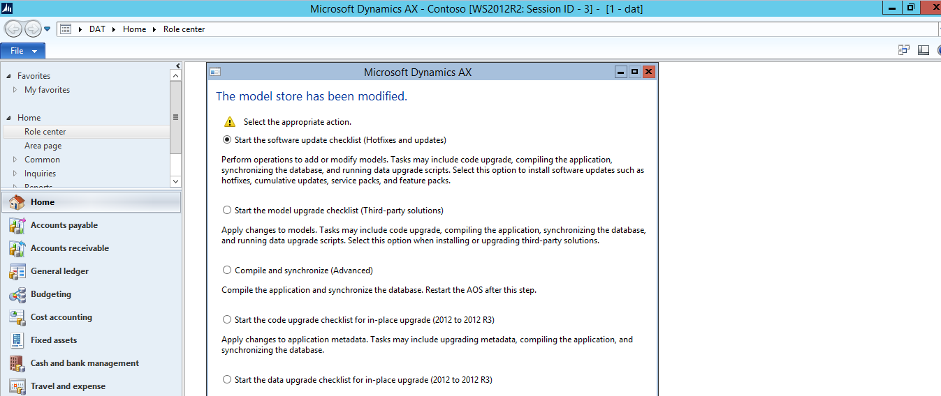Collapse the navigation pane with the chevron
Viewport: 941px width, 396px height.
coord(178,66)
